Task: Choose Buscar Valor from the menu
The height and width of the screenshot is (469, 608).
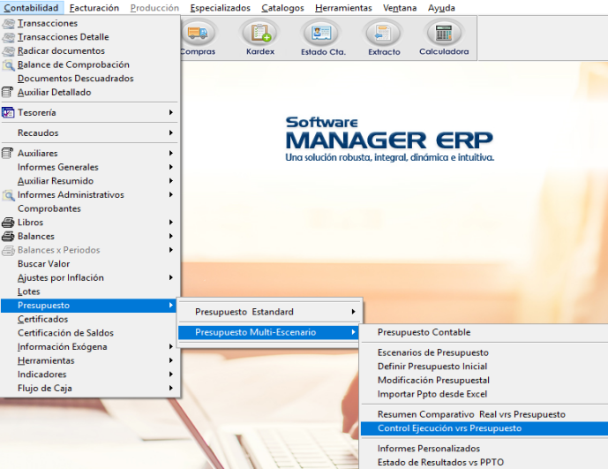Action: pos(89,264)
